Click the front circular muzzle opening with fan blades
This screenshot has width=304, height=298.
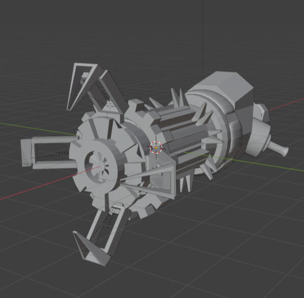tap(97, 167)
